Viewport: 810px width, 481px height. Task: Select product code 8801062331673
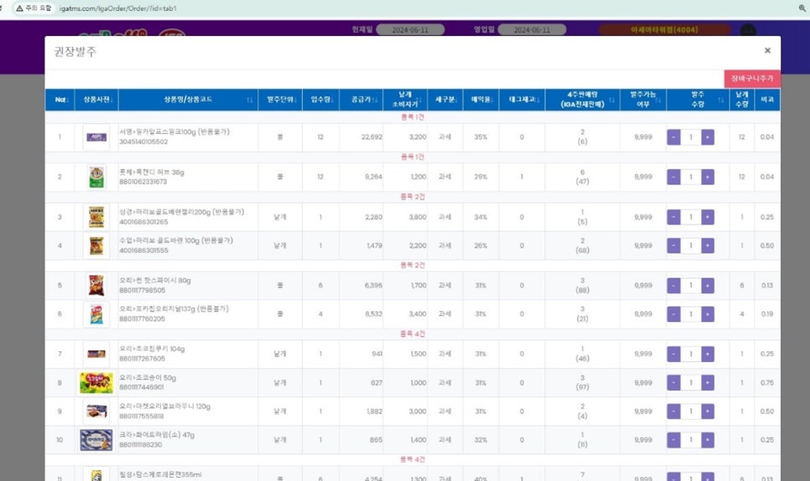[143, 182]
